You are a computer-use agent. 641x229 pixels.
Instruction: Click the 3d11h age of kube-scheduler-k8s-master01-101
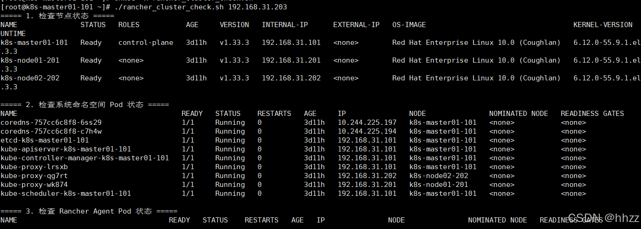coord(314,193)
